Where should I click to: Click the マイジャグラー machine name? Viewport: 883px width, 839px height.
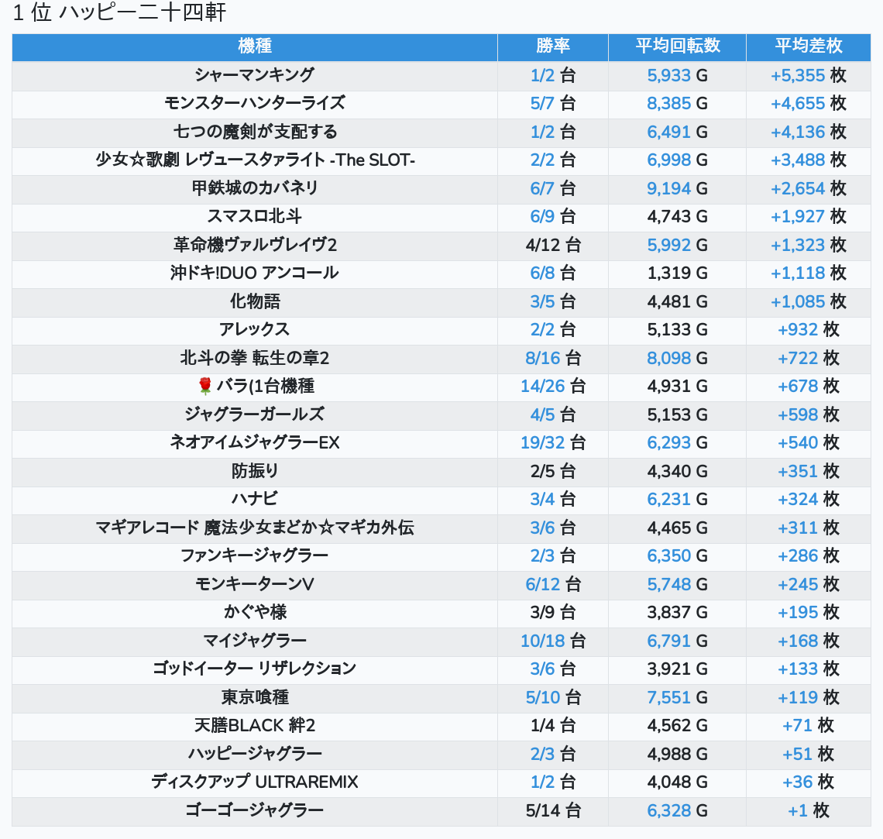255,641
